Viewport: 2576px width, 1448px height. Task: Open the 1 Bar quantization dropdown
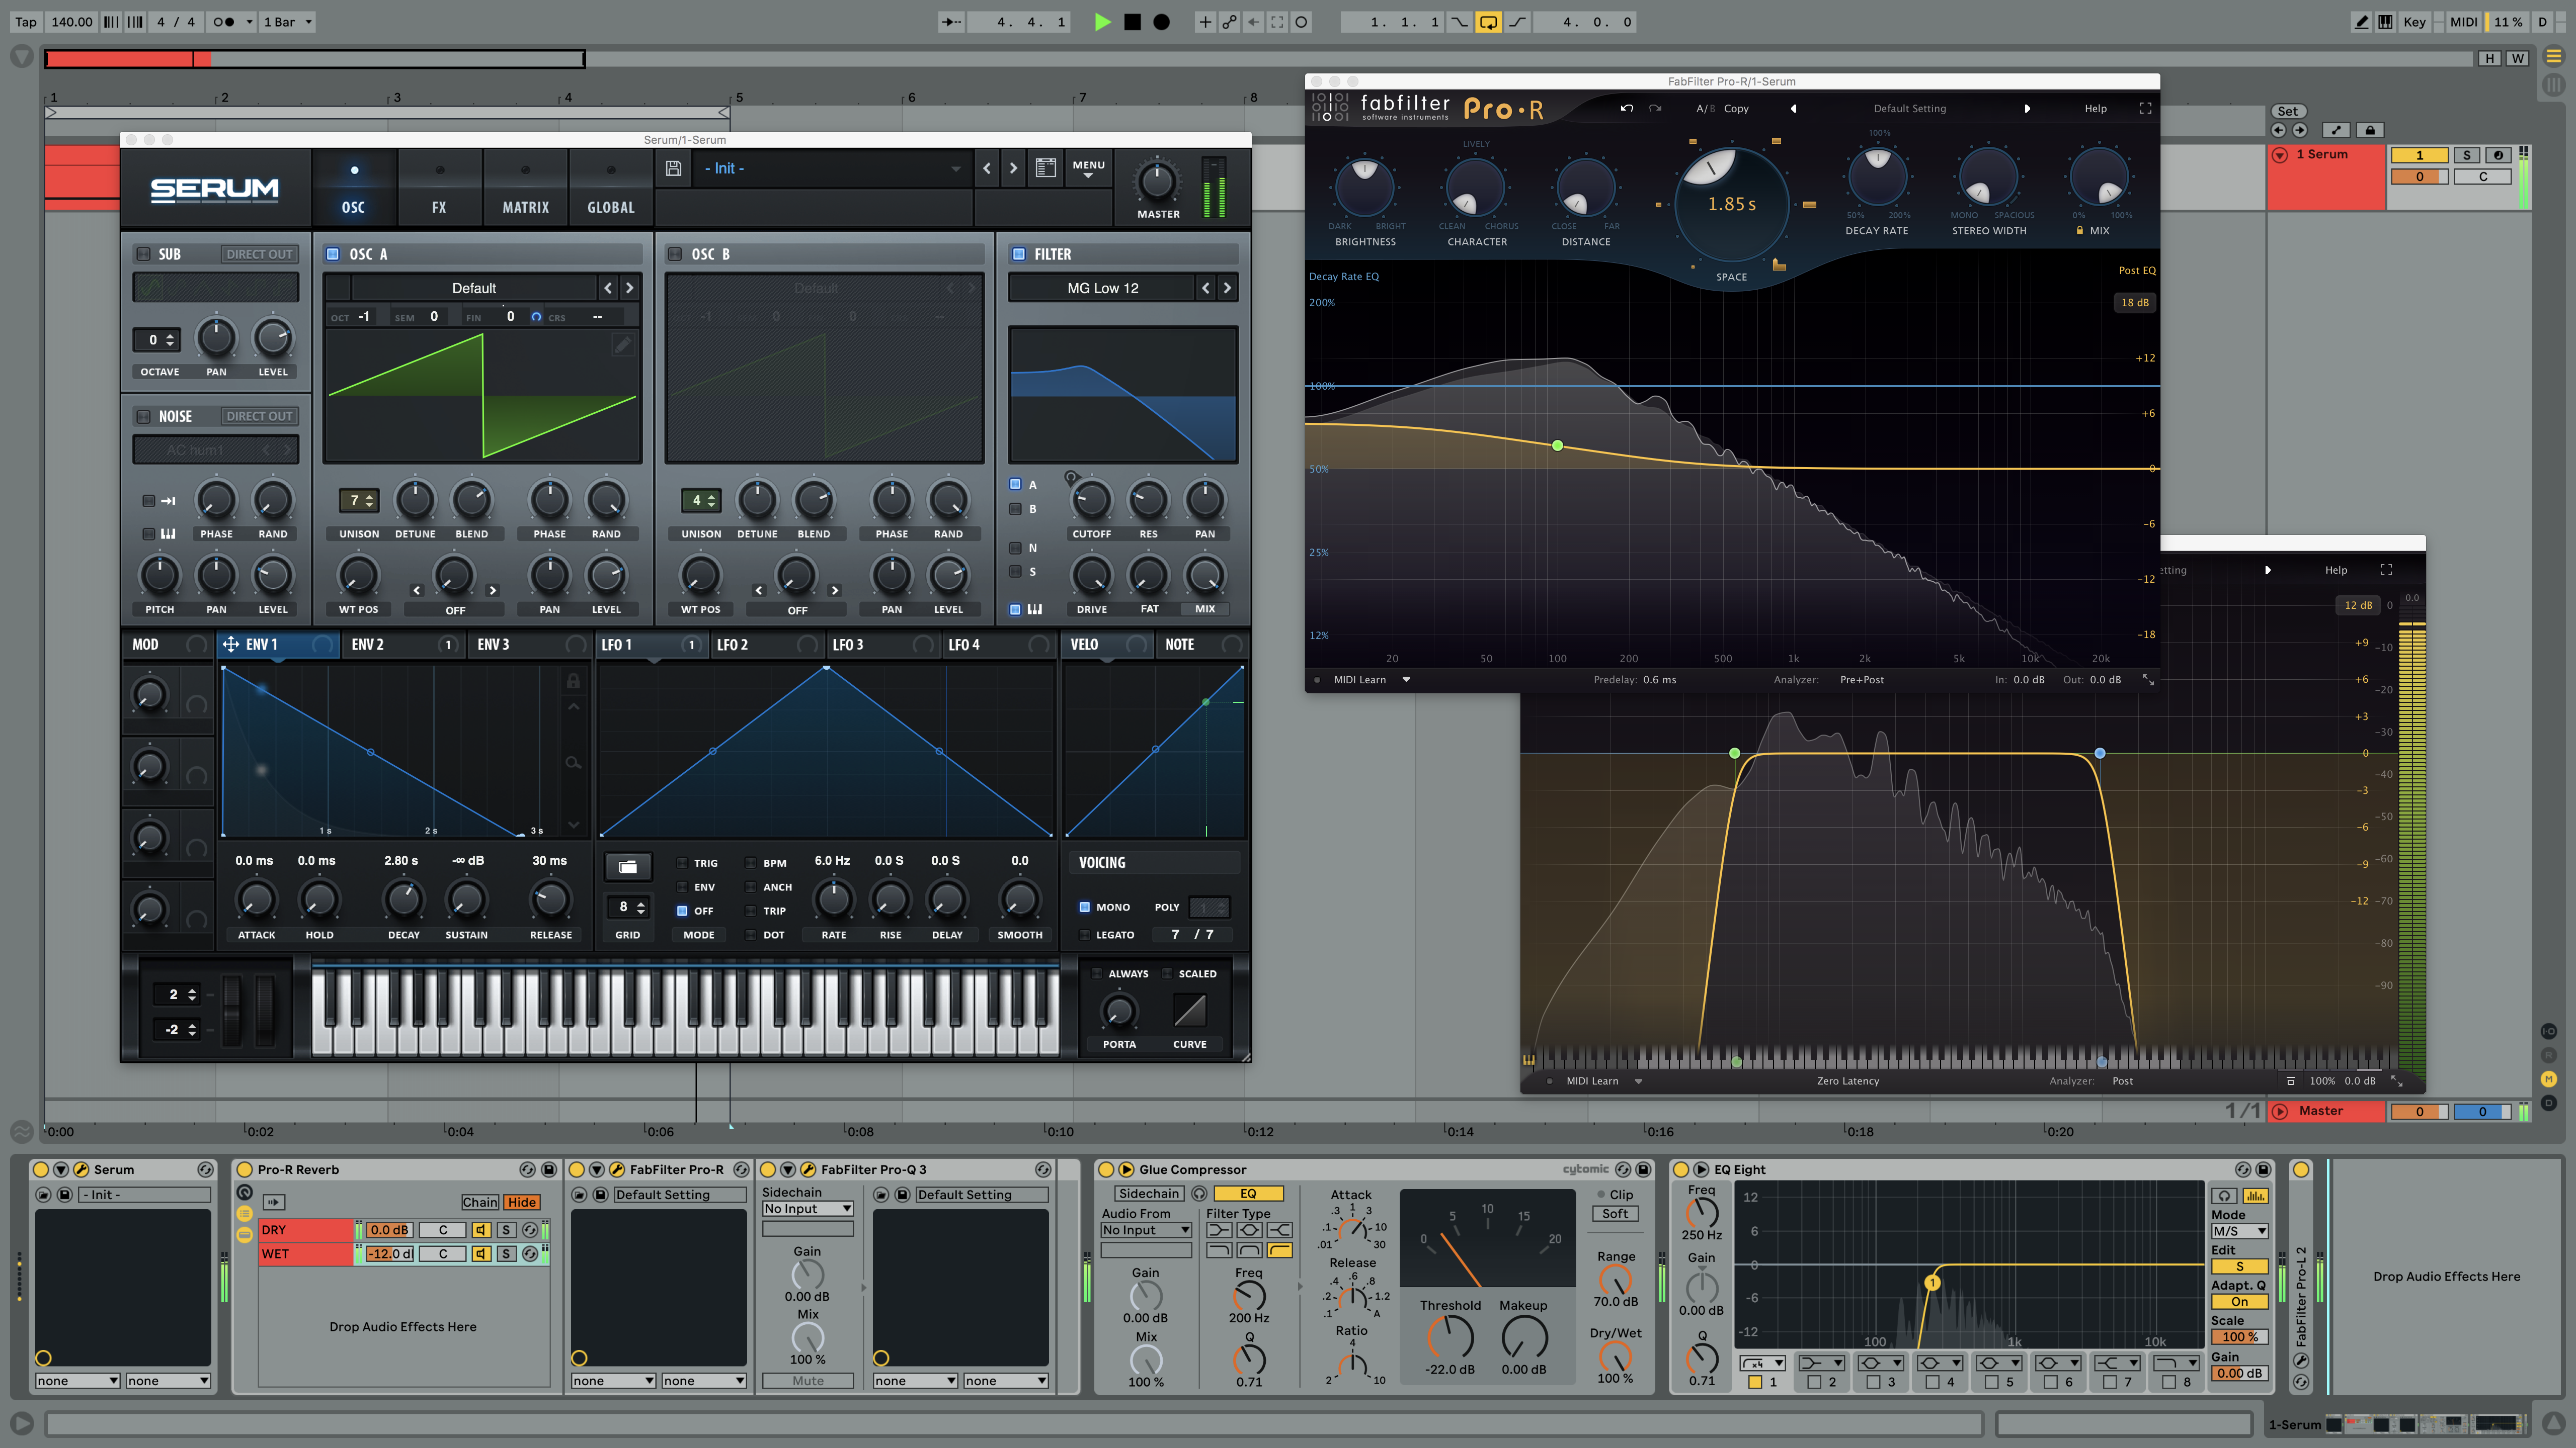click(x=288, y=22)
